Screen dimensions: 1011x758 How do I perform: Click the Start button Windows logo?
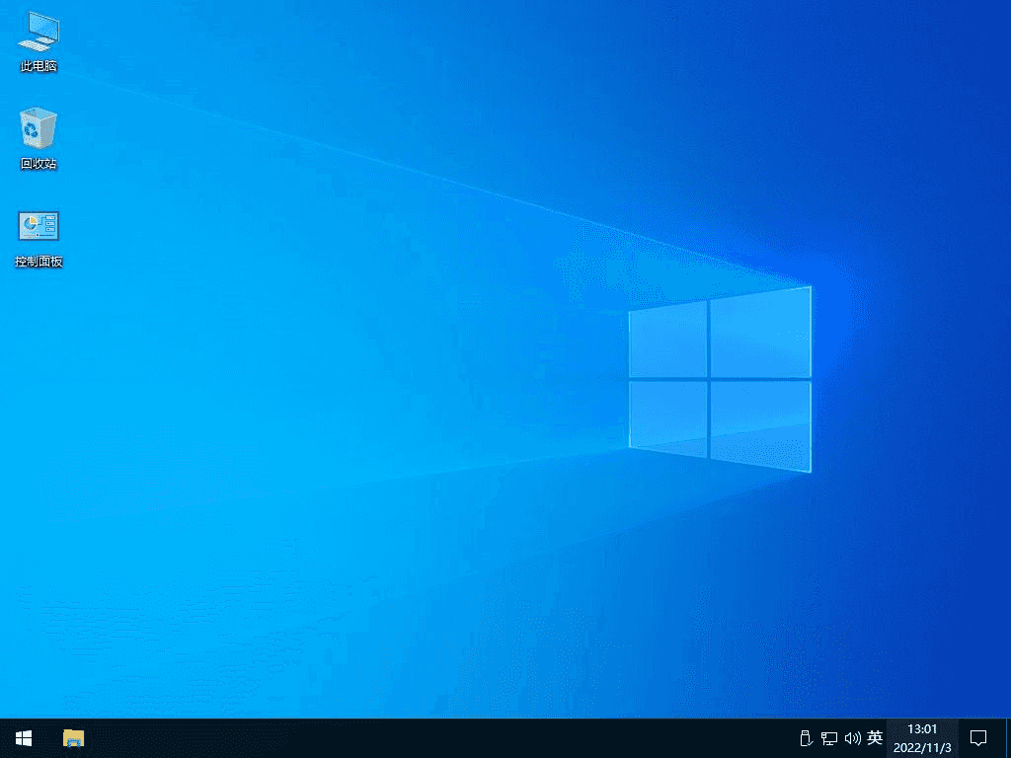23,737
